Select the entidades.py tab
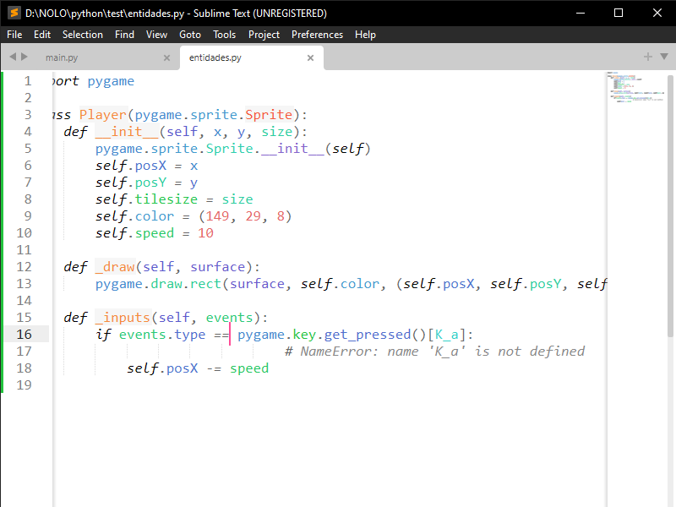Screen dimensions: 676x507 point(215,57)
